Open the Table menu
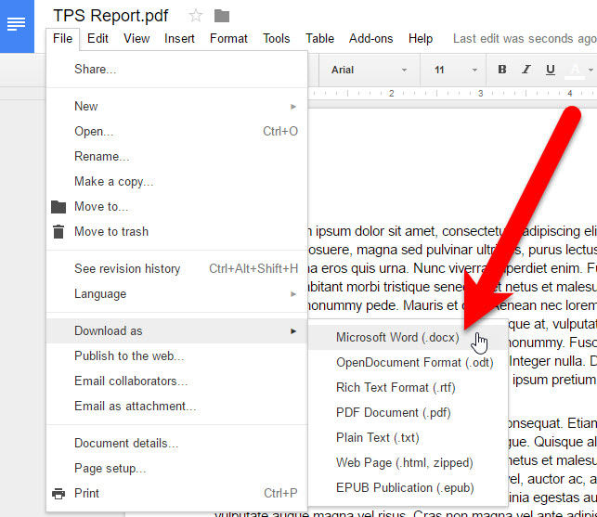Viewport: 597px width, 517px height. point(319,39)
